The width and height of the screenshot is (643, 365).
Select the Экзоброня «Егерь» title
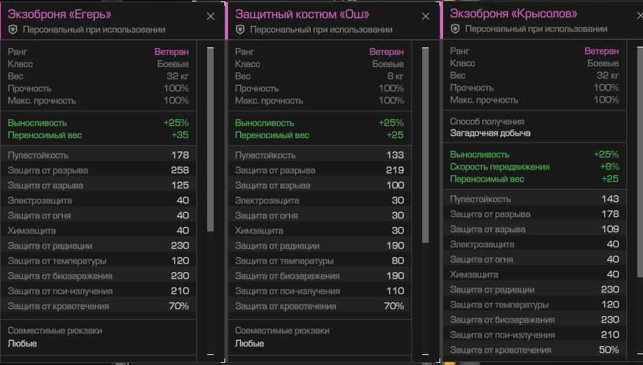click(60, 14)
